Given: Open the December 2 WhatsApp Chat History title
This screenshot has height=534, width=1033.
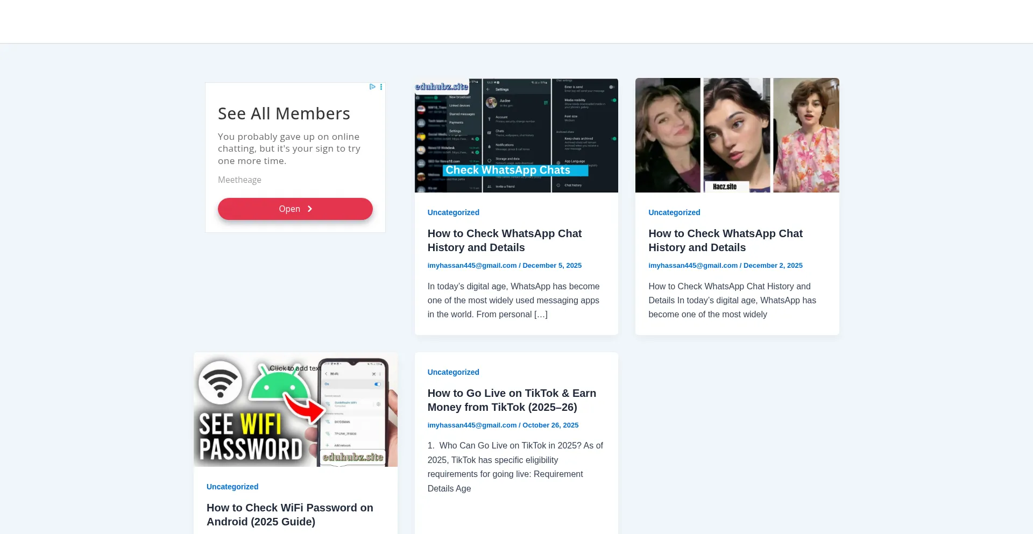Looking at the screenshot, I should tap(725, 240).
